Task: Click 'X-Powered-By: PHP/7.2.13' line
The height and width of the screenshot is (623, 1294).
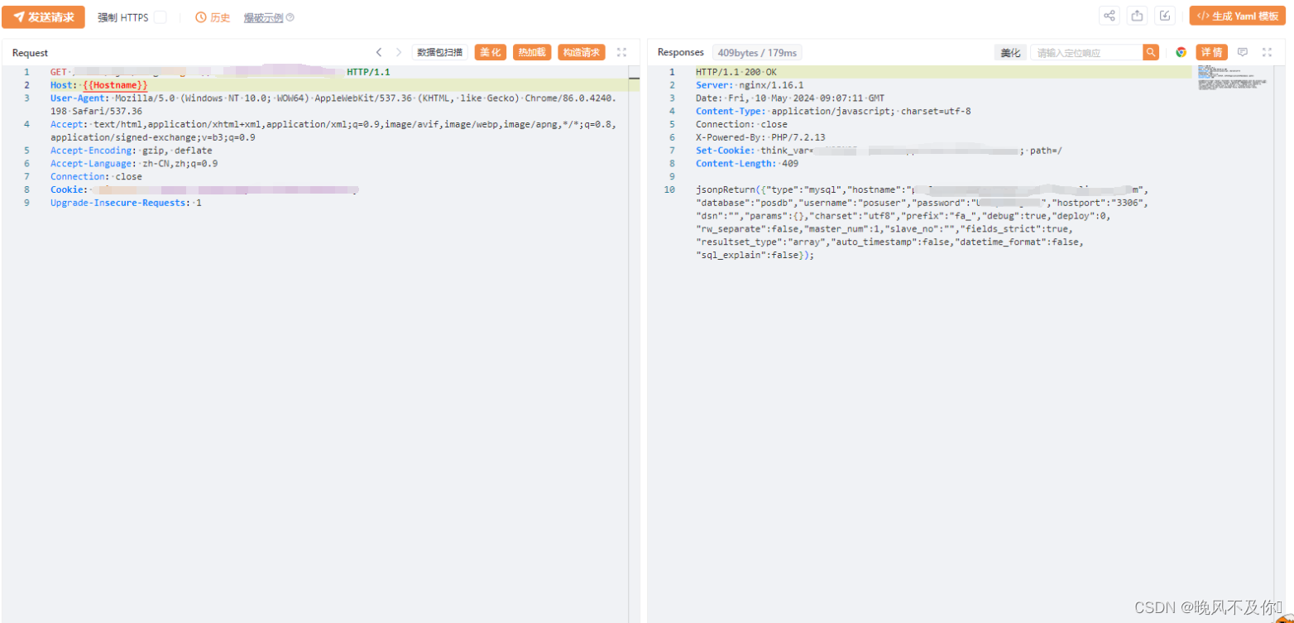Action: tap(760, 137)
